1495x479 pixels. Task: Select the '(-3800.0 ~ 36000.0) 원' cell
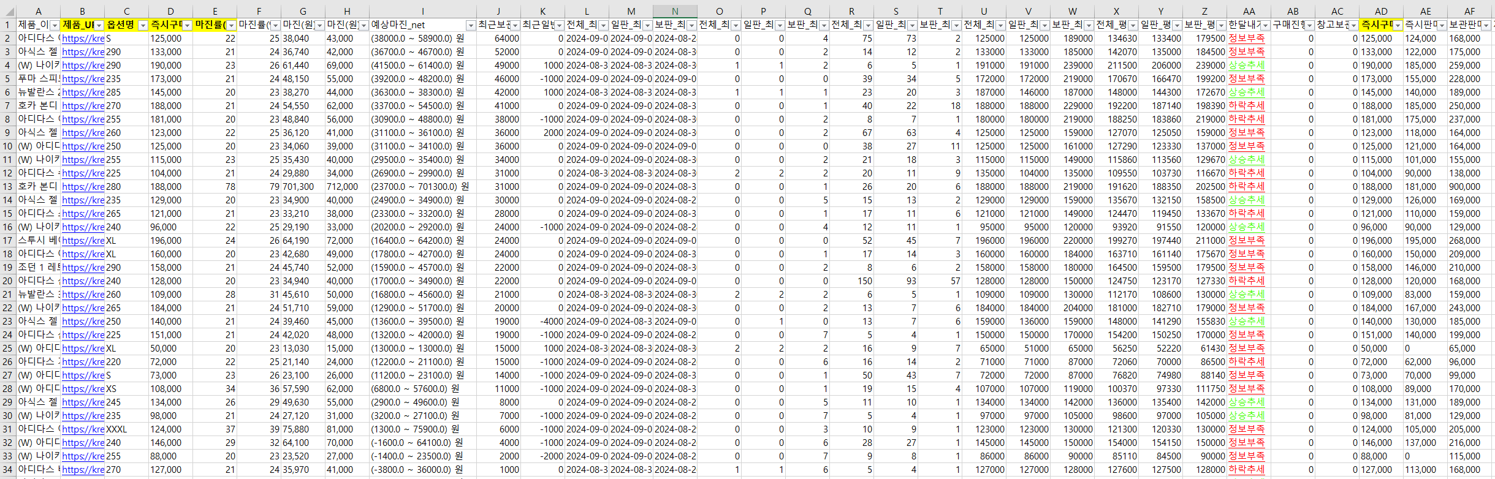[423, 470]
